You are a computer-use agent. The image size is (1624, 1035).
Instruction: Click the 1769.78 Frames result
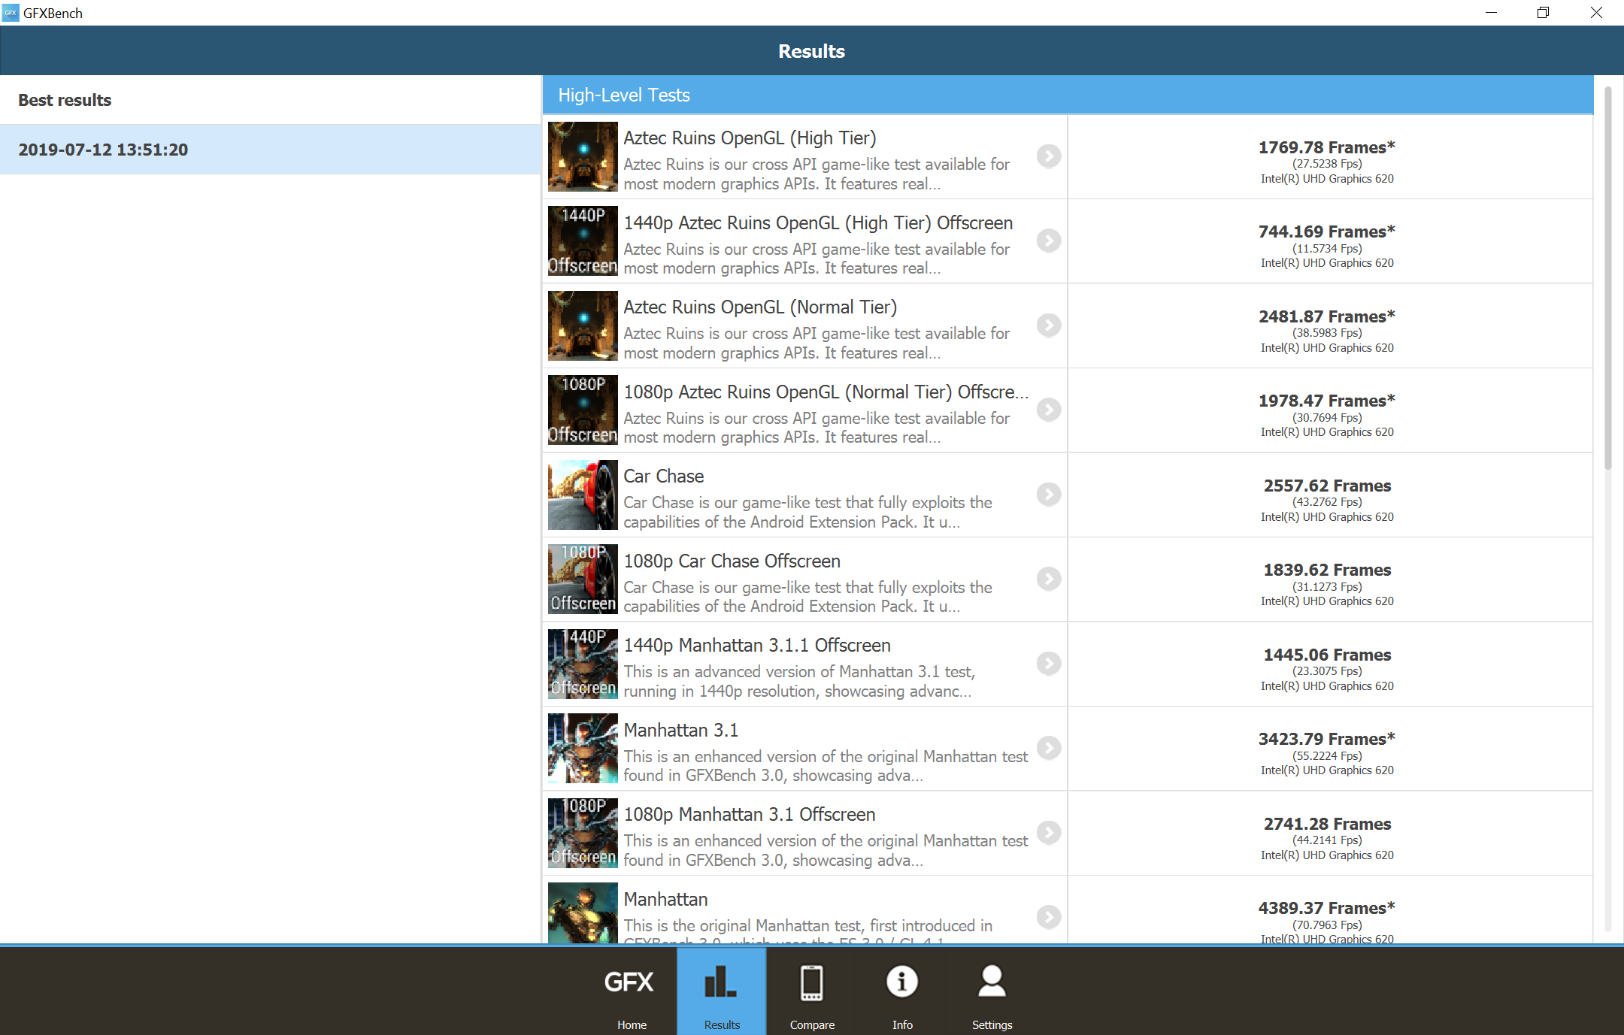tap(1327, 147)
